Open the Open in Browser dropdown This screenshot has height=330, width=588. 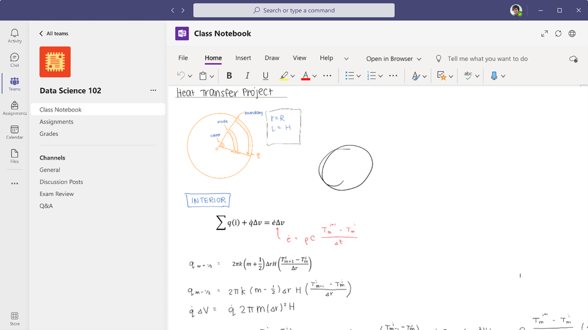click(x=394, y=59)
